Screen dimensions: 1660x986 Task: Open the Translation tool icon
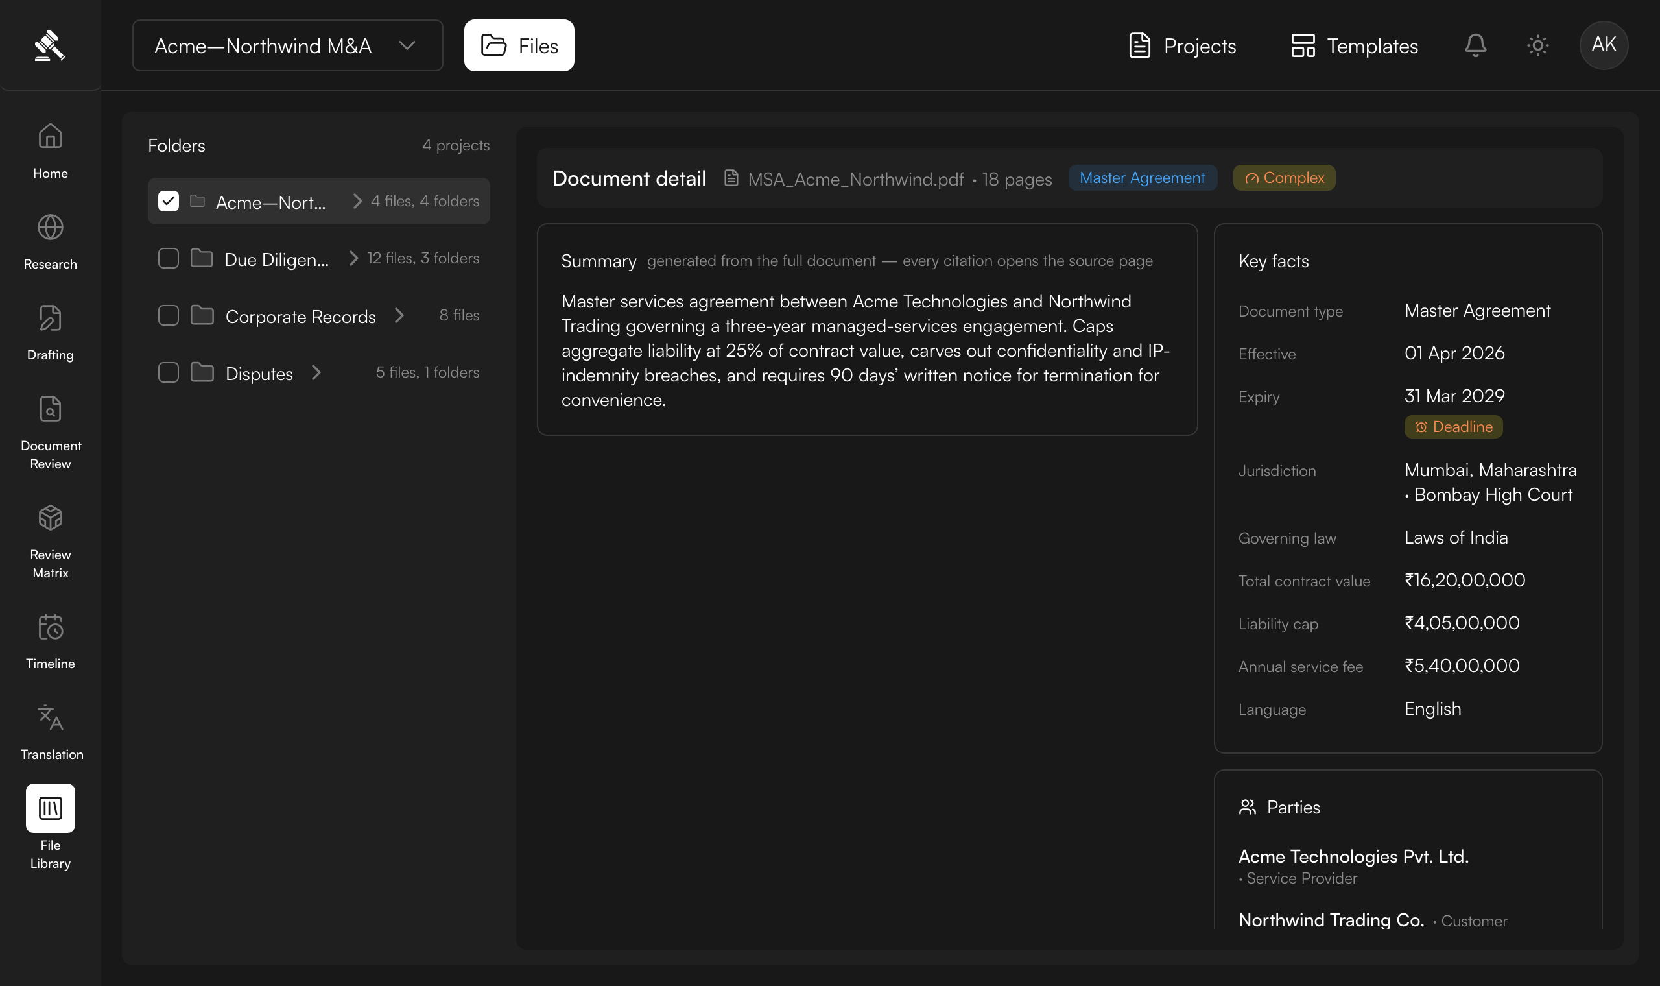pyautogui.click(x=51, y=717)
